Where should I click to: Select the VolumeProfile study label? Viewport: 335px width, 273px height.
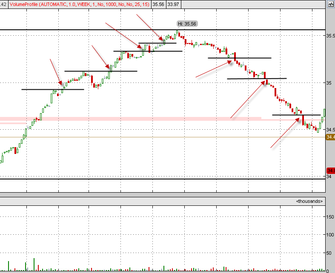coord(80,4)
